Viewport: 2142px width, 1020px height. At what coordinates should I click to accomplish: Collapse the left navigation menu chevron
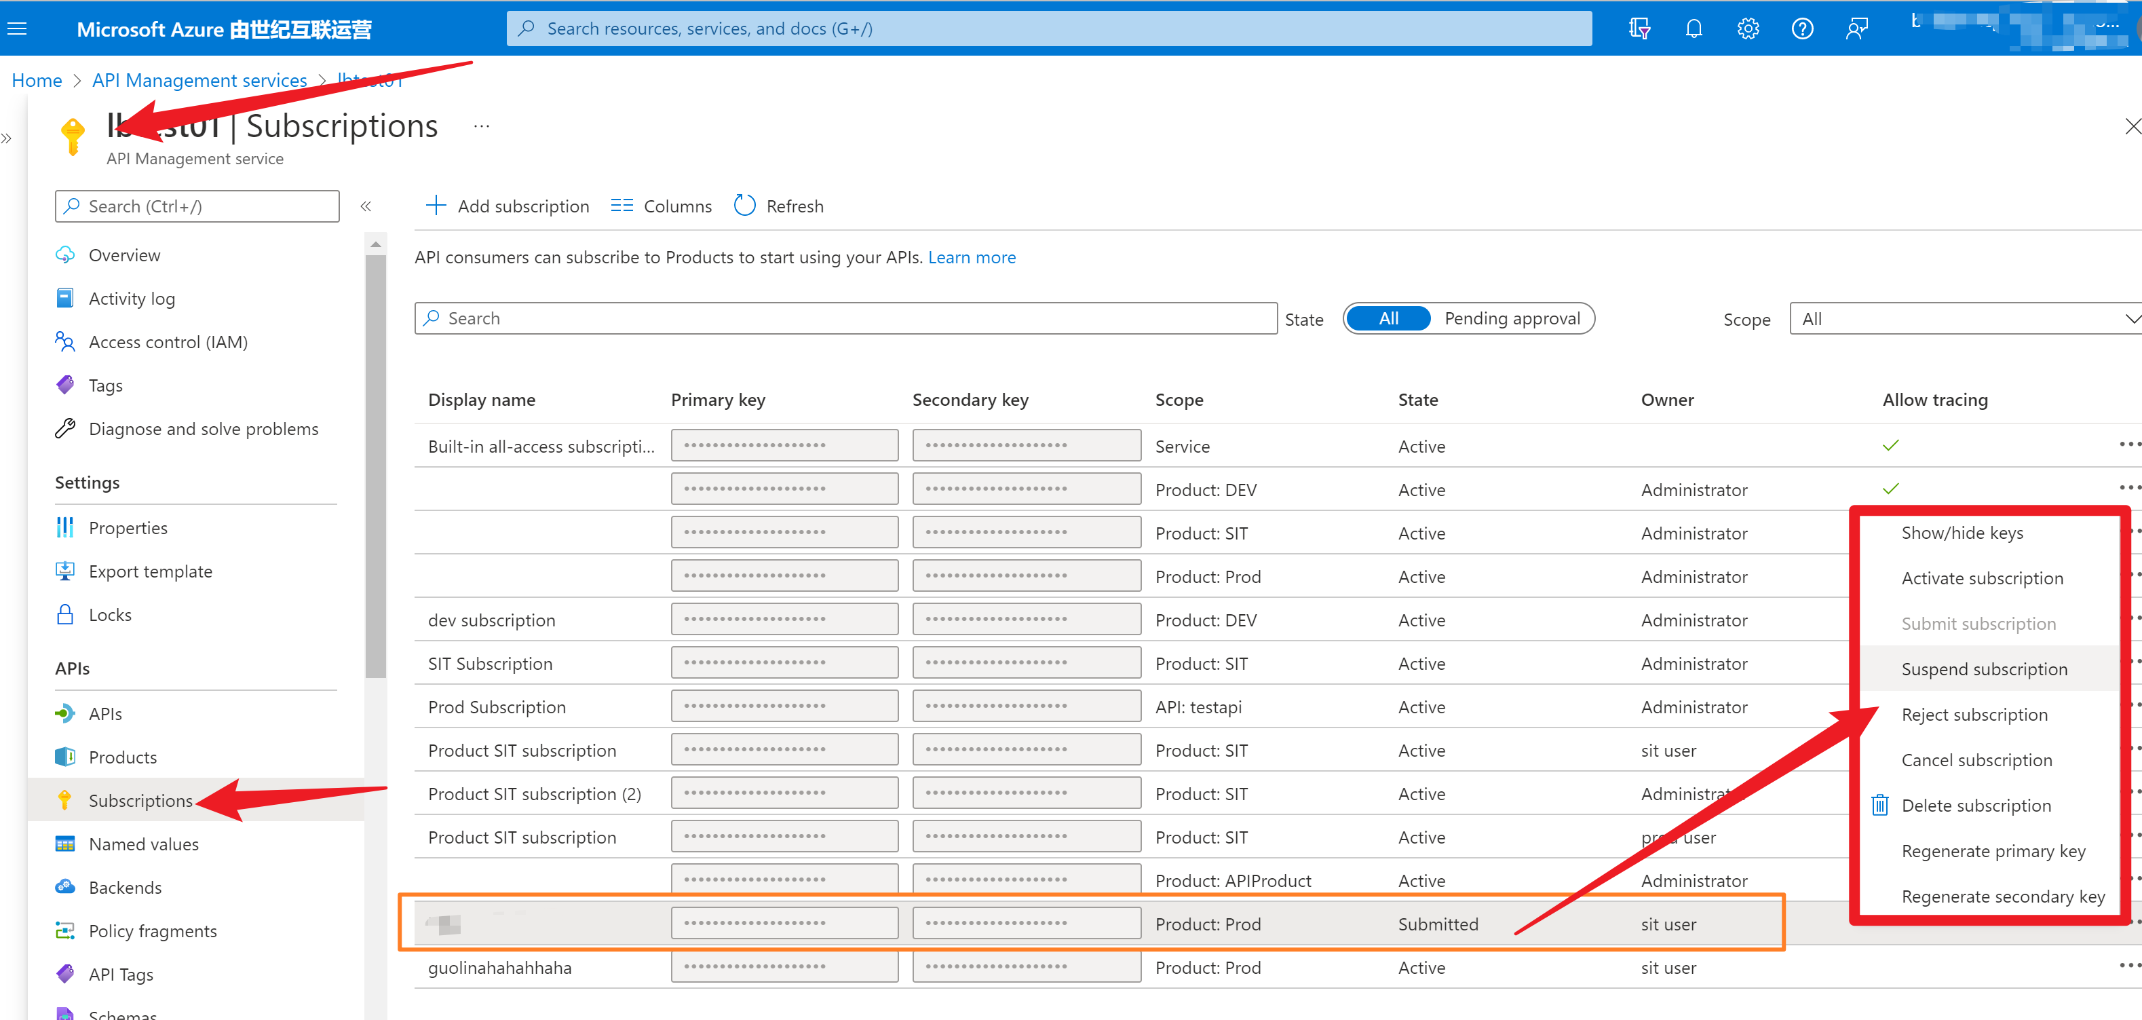(365, 206)
